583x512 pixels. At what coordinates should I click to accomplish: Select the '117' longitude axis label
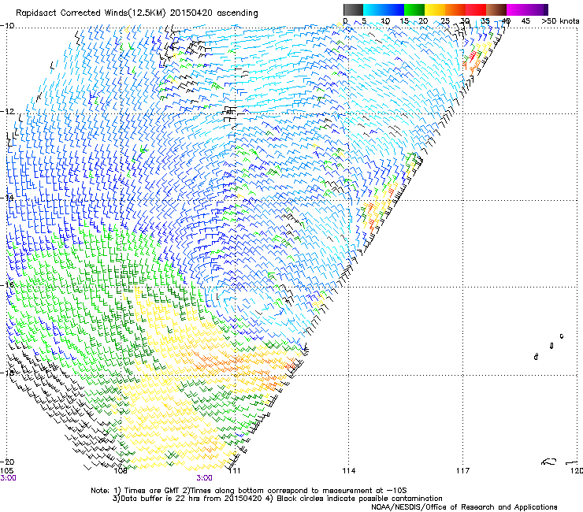pyautogui.click(x=463, y=471)
